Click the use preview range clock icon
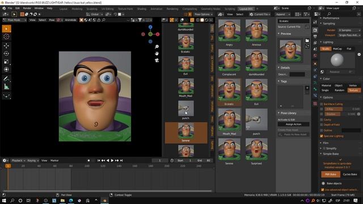The width and height of the screenshot is (363, 204). point(172,160)
